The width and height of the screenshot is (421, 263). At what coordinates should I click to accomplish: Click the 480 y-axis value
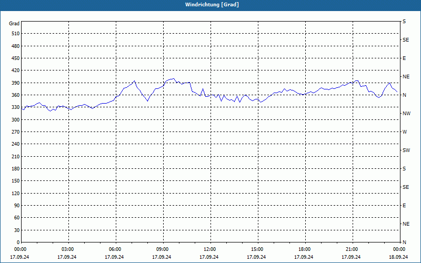pos(16,46)
